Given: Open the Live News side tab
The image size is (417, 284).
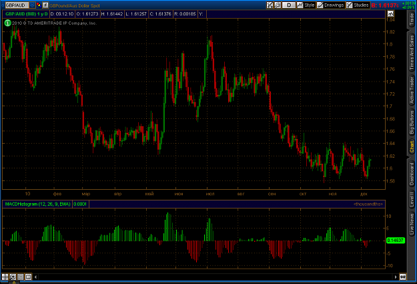Looking at the screenshot, I should click(412, 224).
